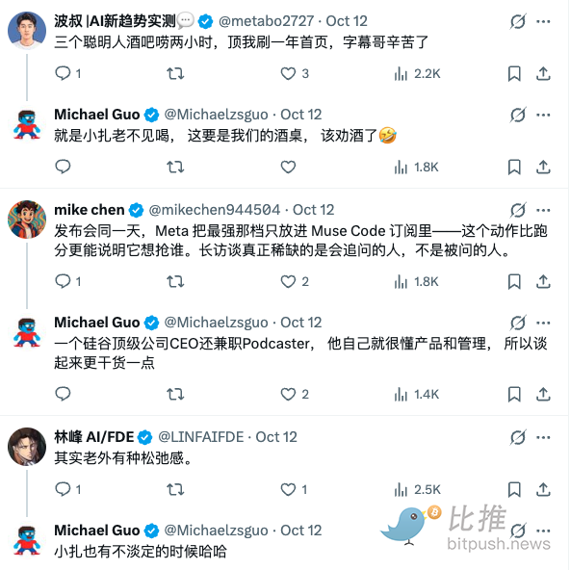View 1.4K impressions on Michael Guo's reply
Viewport: 570px width, 570px height.
[416, 394]
